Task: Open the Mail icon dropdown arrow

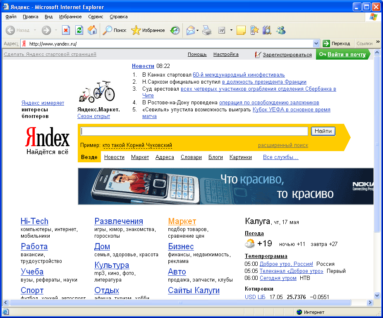Action: (197, 30)
